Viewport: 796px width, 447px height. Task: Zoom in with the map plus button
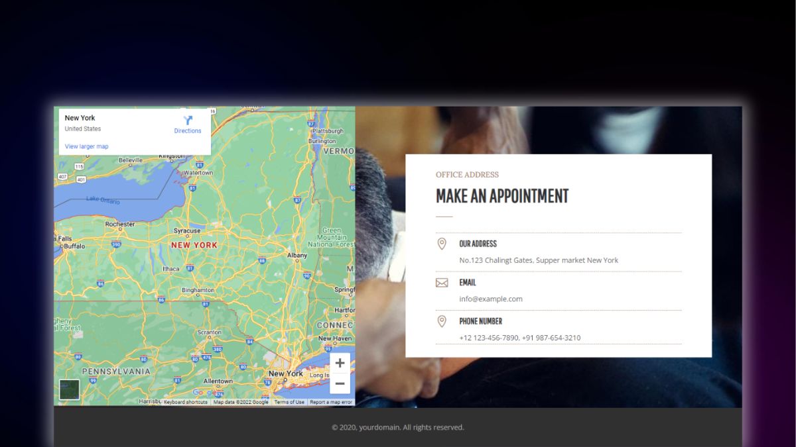tap(340, 363)
